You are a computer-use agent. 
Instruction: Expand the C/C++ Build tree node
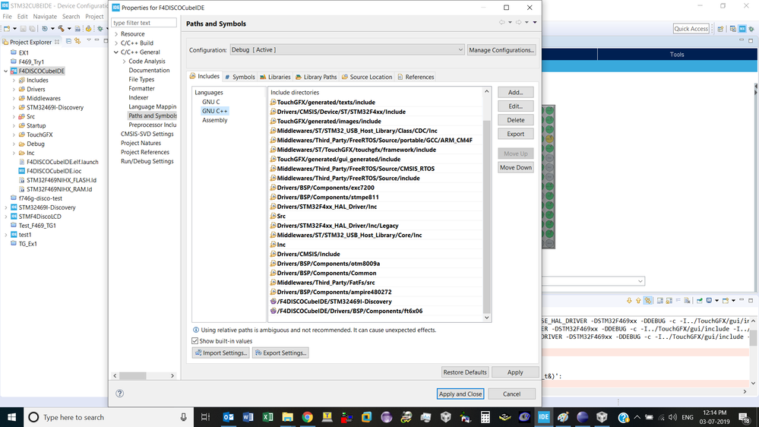116,43
